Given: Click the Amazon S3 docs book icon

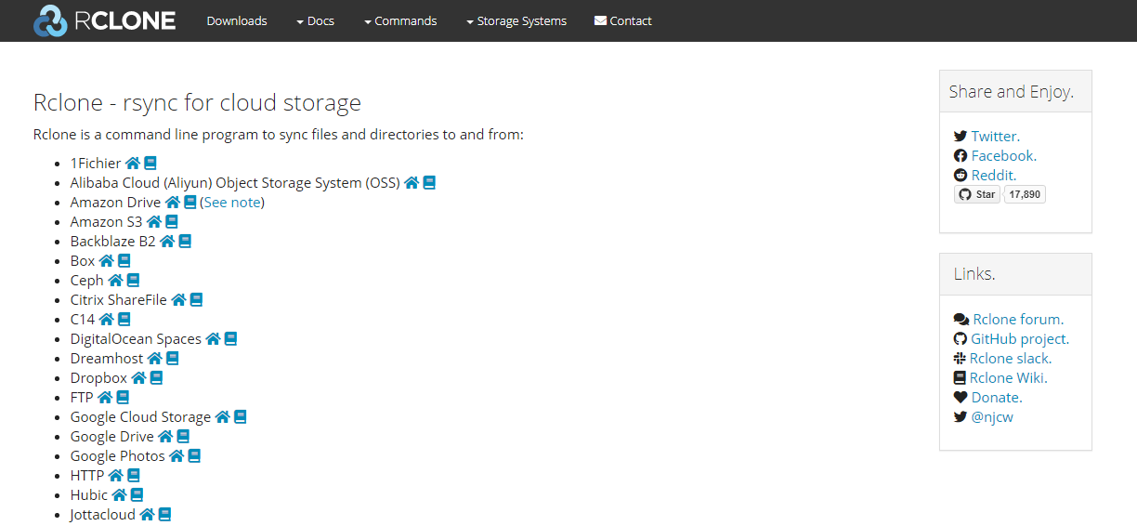Looking at the screenshot, I should [x=172, y=222].
